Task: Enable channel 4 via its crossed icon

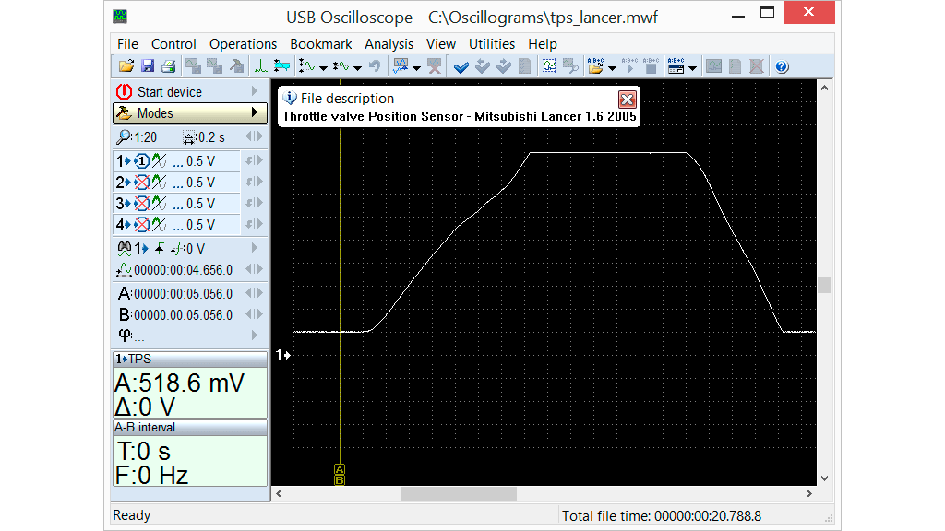Action: tap(141, 225)
